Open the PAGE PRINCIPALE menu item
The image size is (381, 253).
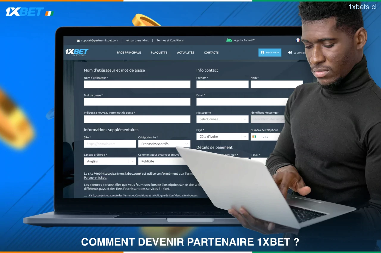coord(129,52)
